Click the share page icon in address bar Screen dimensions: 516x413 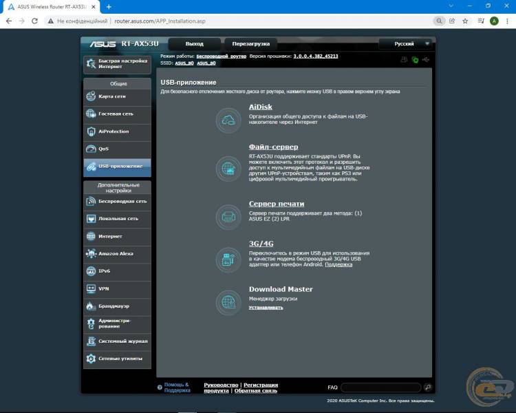click(452, 21)
